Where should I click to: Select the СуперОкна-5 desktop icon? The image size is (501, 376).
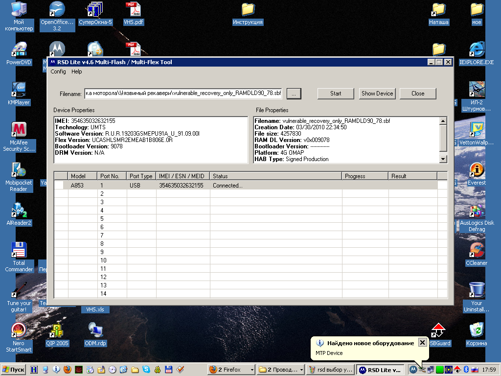(x=95, y=13)
